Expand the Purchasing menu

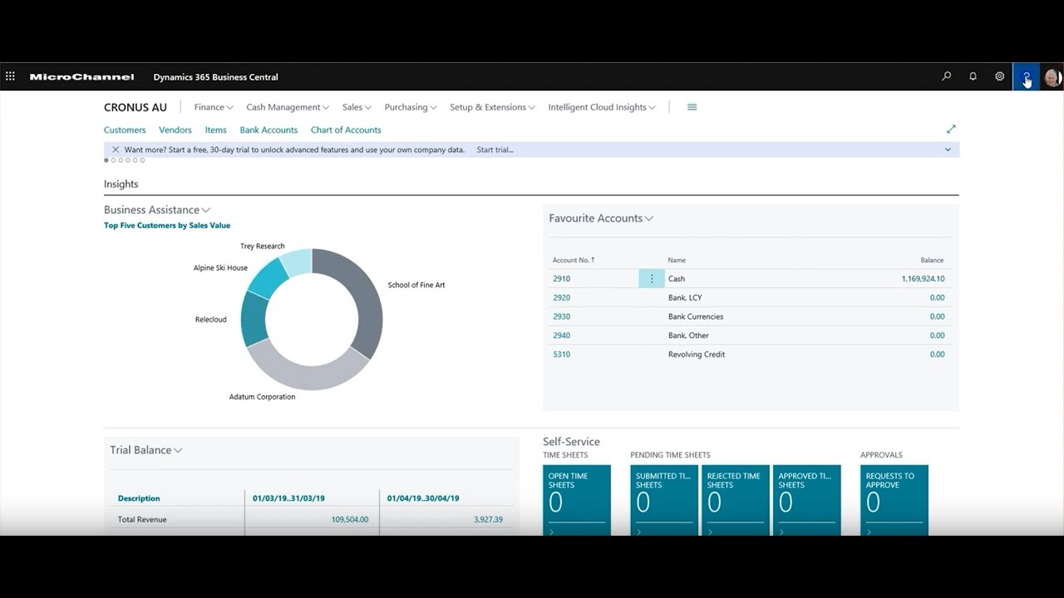[x=411, y=107]
